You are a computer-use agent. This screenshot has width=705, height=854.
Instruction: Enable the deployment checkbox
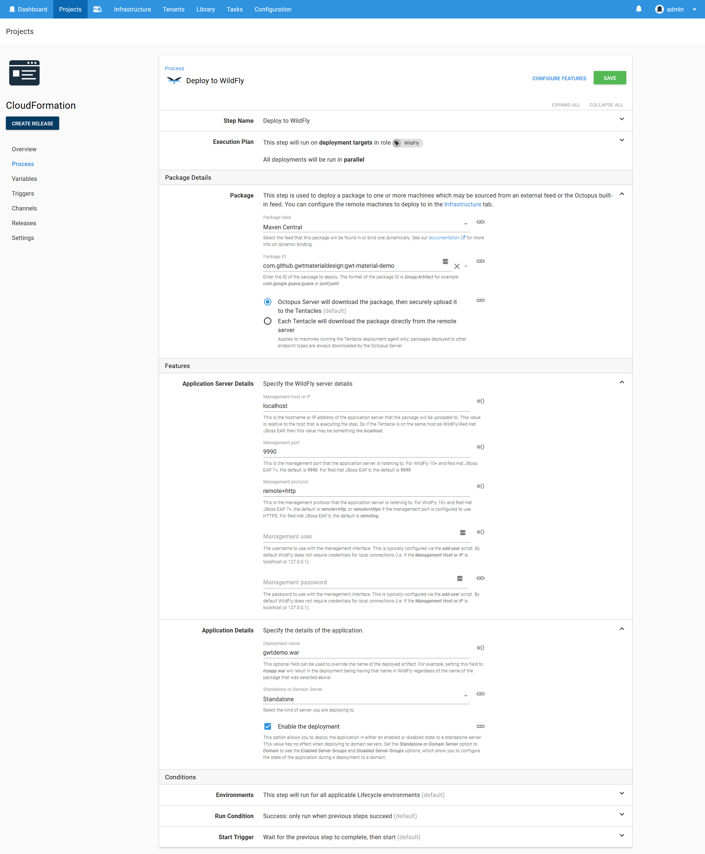pos(268,726)
